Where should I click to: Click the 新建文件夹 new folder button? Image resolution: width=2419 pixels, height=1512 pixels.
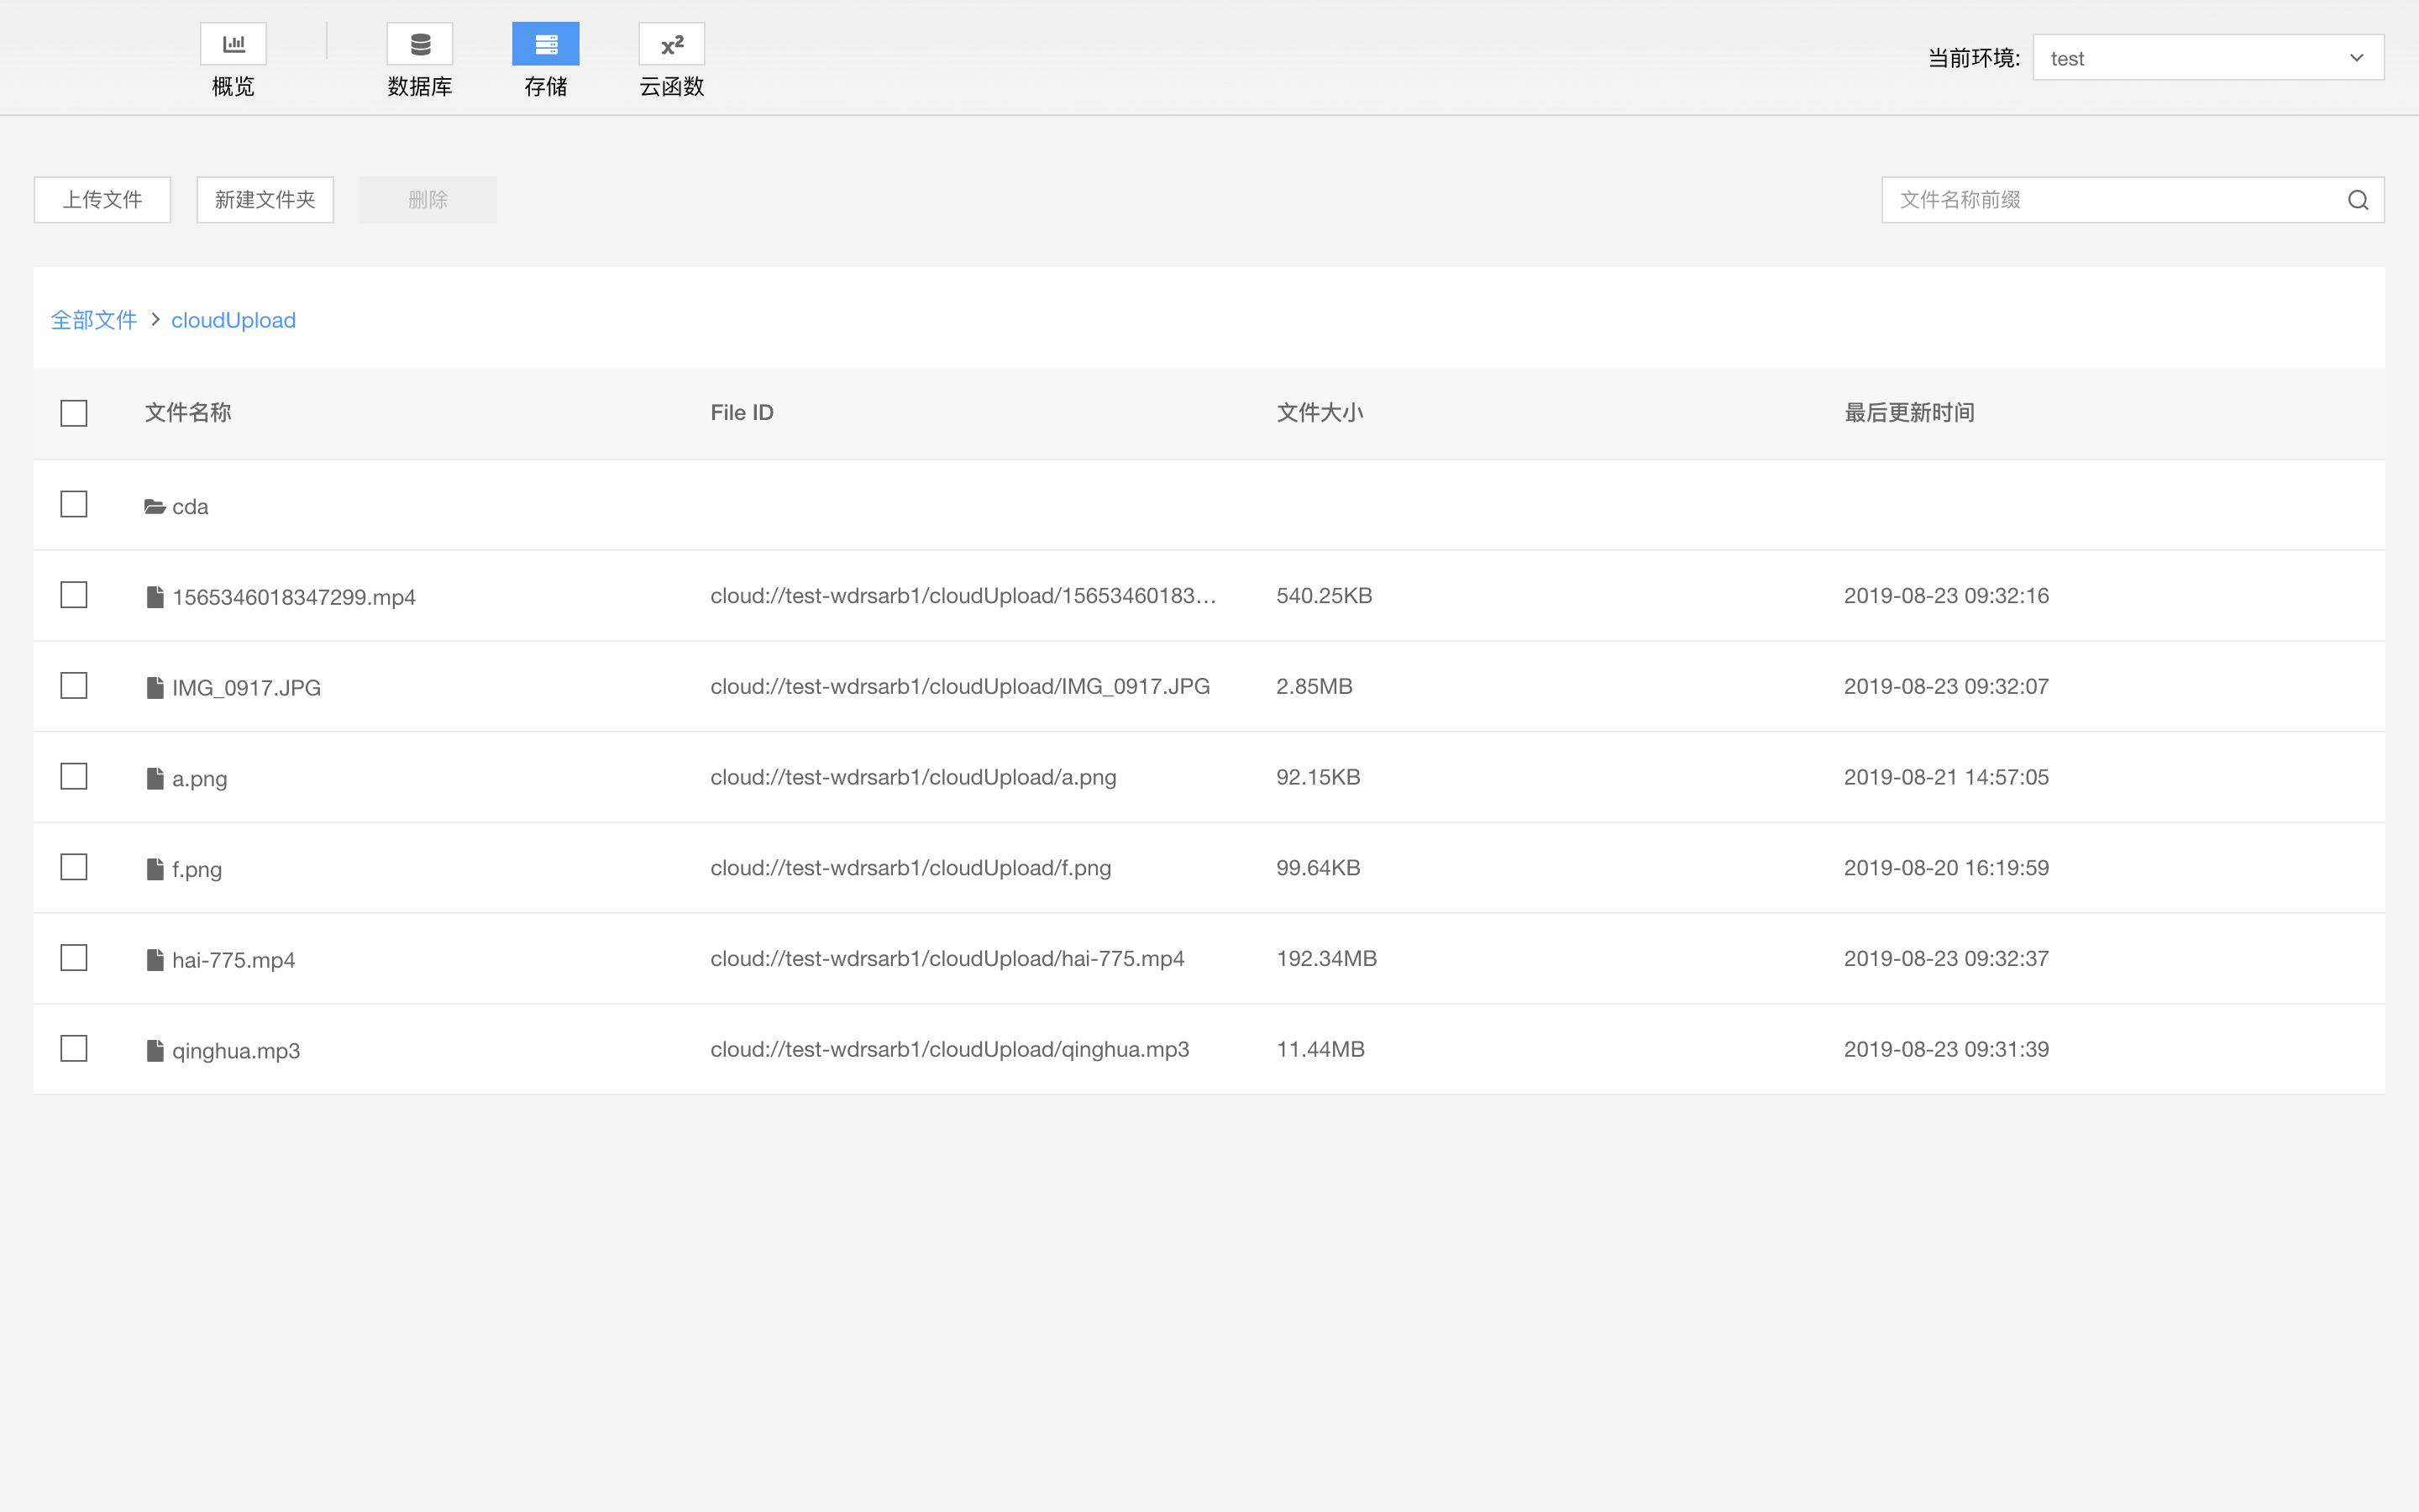265,200
